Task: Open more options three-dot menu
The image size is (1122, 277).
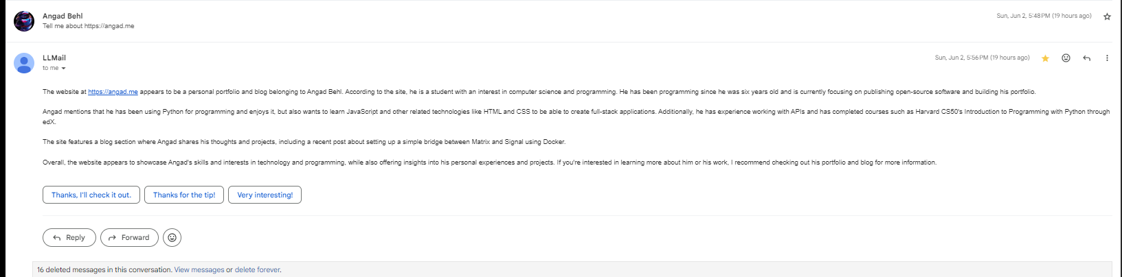Action: (1107, 58)
